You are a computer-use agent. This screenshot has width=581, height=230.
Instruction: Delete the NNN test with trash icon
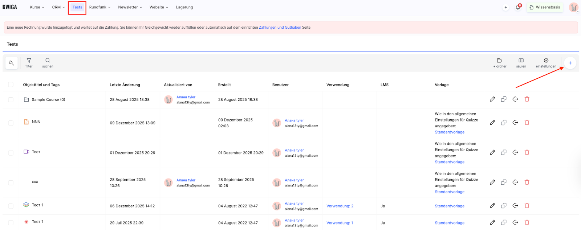(x=527, y=123)
